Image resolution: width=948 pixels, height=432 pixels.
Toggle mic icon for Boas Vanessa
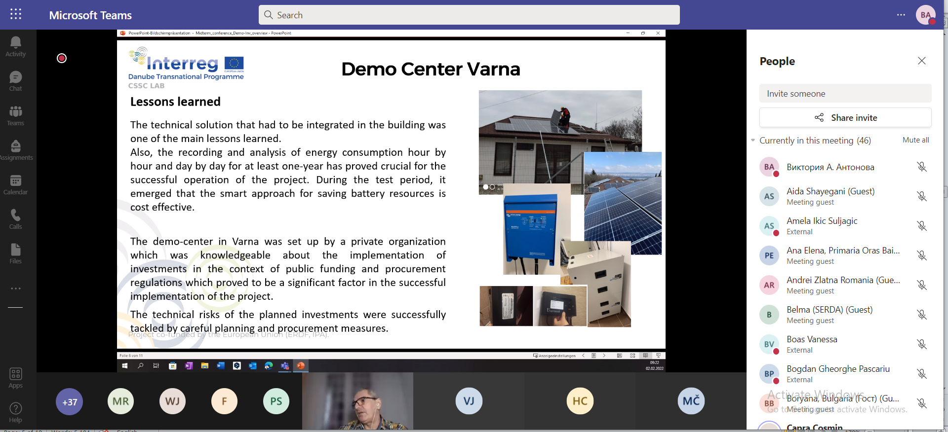pos(922,344)
